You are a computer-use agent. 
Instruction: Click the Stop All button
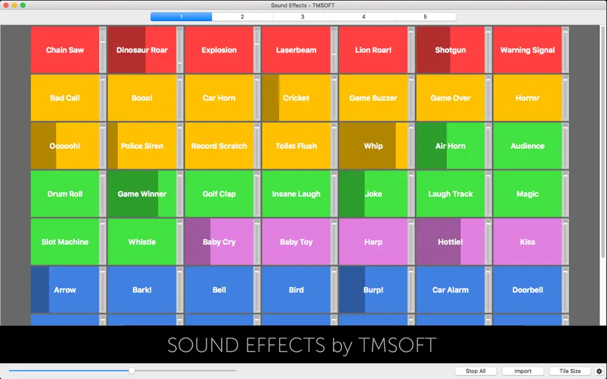tap(475, 371)
